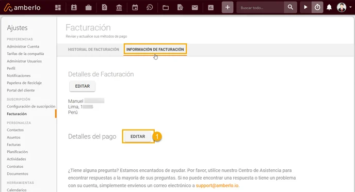The width and height of the screenshot is (355, 192).
Task: Open Portal del cliente
Action: pyautogui.click(x=21, y=90)
